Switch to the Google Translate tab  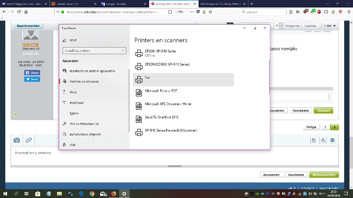[x=122, y=4]
